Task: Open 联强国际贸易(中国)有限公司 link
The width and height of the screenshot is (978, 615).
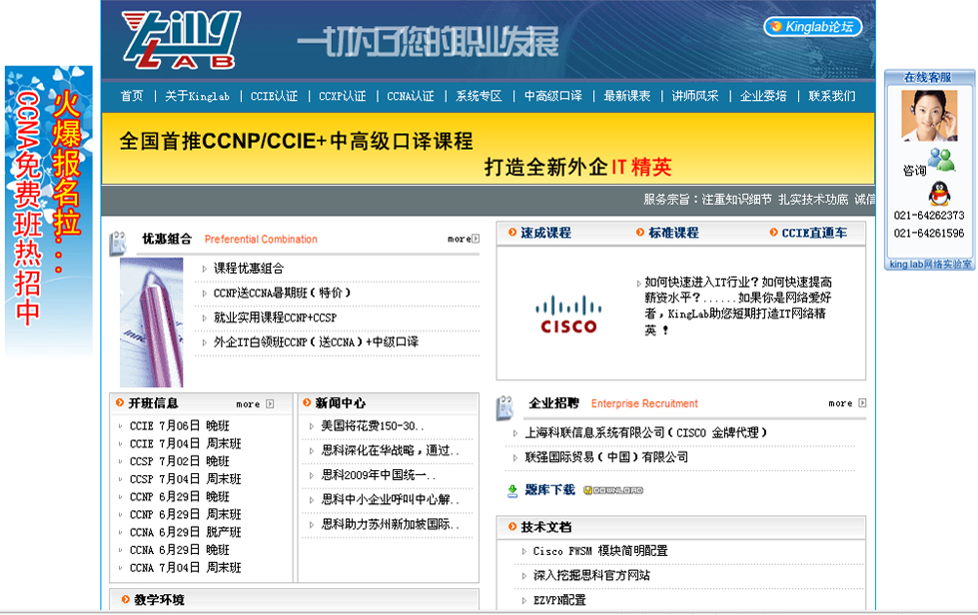Action: [x=606, y=457]
